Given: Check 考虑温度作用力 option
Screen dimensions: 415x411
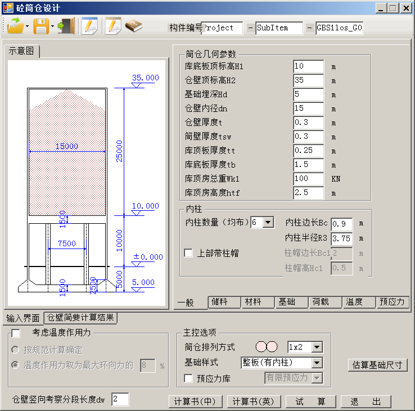Looking at the screenshot, I should click(16, 333).
